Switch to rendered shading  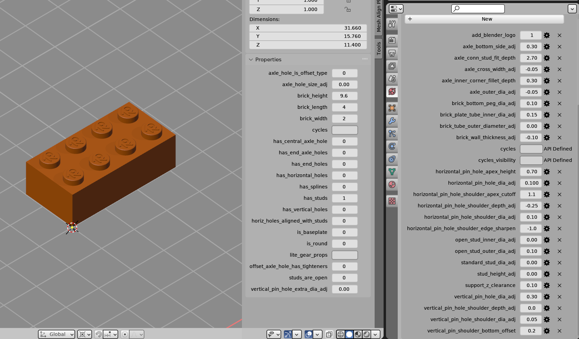(x=366, y=334)
